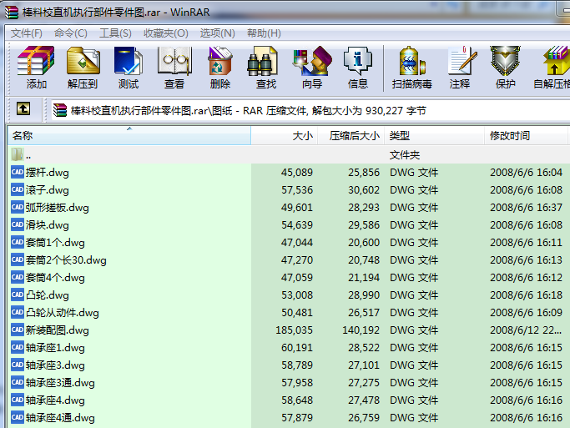
Task: Sort by Packed Size (压缩后大小) header
Action: tap(351, 135)
